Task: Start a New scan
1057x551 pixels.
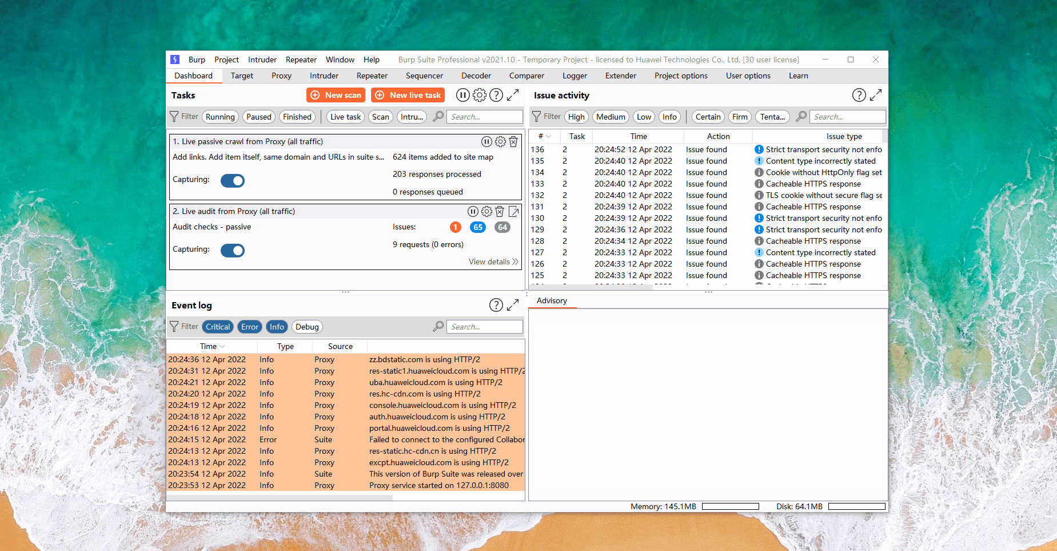Action: click(336, 95)
